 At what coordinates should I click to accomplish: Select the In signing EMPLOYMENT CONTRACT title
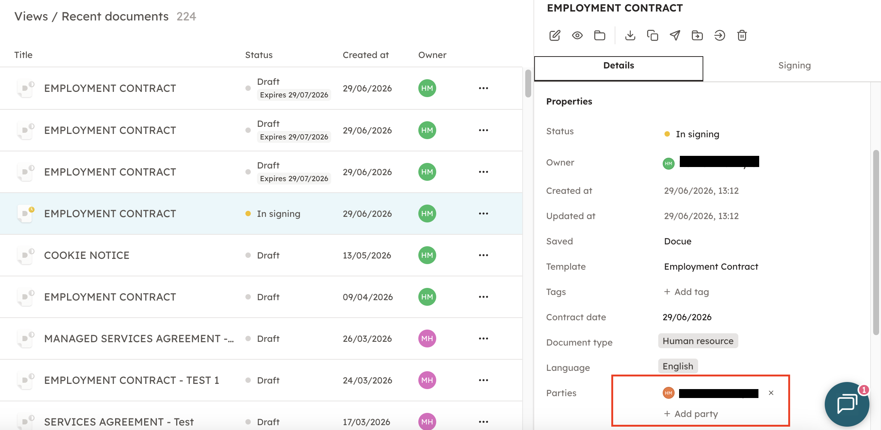pyautogui.click(x=110, y=214)
